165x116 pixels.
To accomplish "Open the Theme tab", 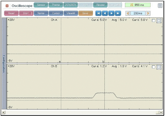I will [56, 5].
